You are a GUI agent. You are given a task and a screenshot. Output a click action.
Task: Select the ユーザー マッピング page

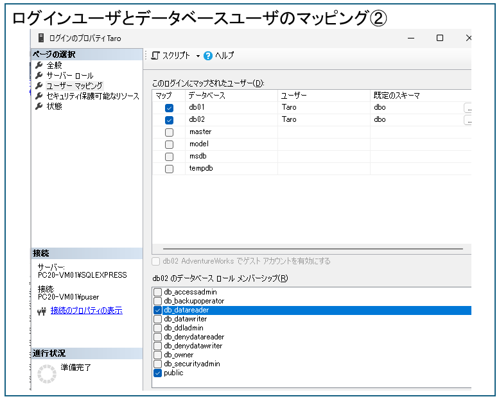74,85
